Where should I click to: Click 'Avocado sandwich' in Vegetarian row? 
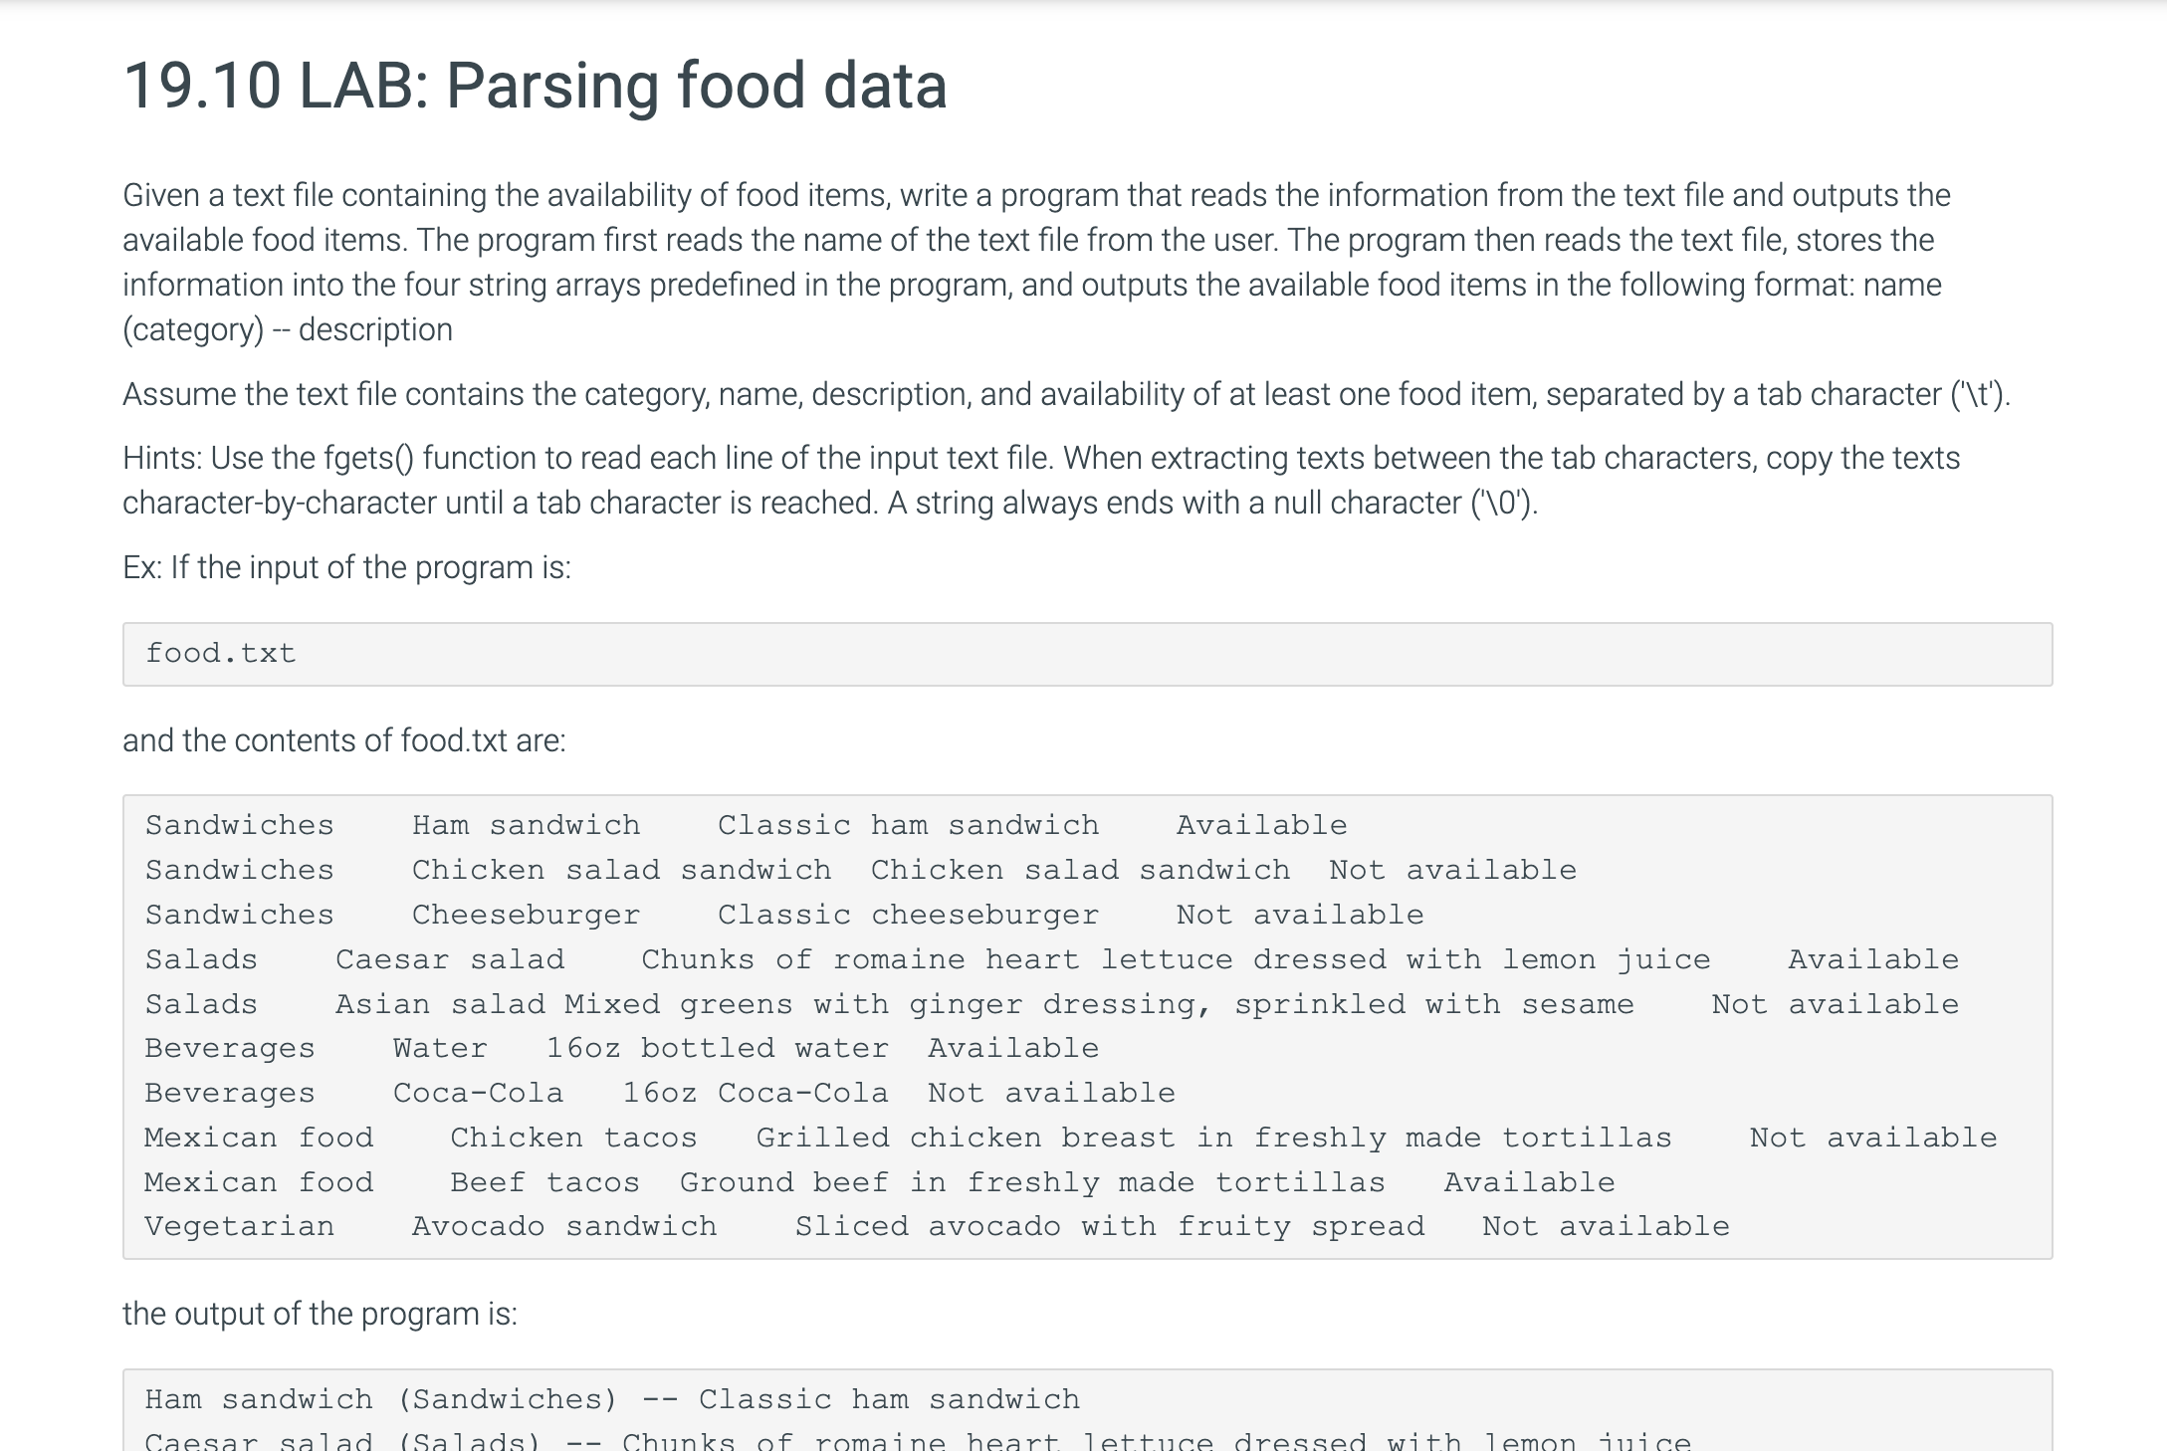(564, 1227)
